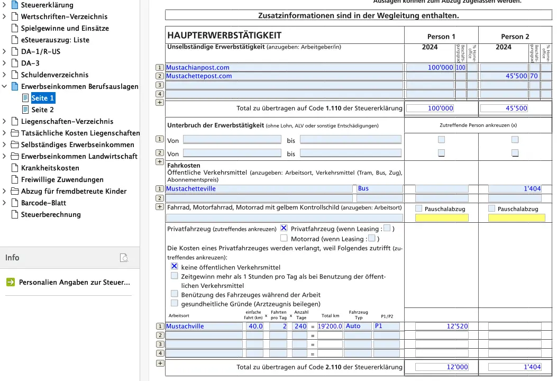Enable 'gesundheitliche Gründe' checkbox
Viewport: 557px width, 381px height.
tap(175, 304)
